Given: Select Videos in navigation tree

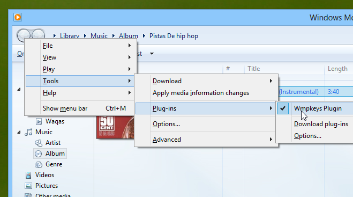Looking at the screenshot, I should pos(44,175).
